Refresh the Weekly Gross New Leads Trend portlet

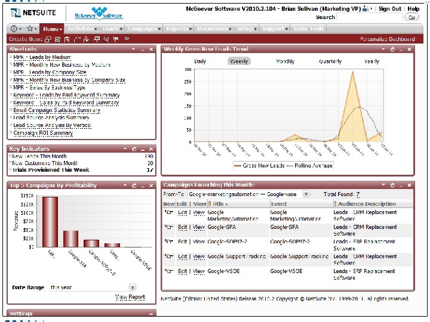(x=392, y=49)
